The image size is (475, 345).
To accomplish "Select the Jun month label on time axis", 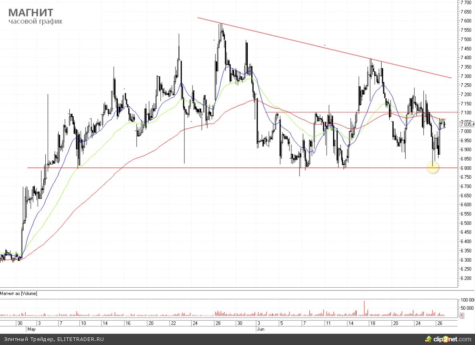I will click(x=259, y=329).
